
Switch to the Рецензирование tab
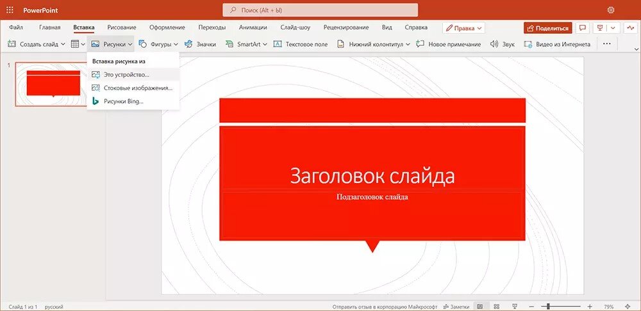(346, 28)
